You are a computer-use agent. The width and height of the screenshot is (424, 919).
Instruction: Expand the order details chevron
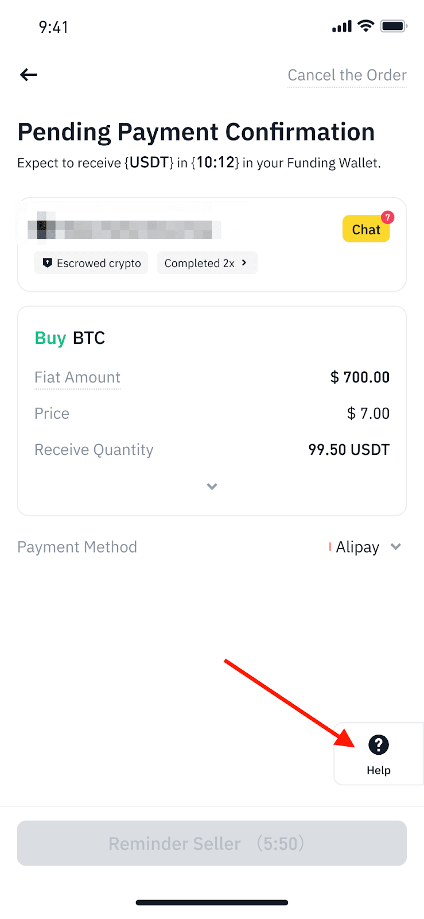(212, 486)
